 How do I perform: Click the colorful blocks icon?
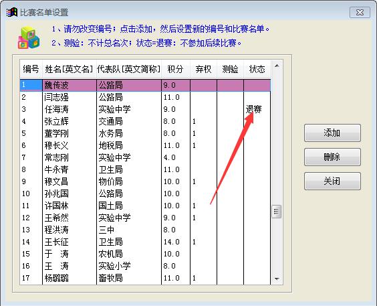29,37
